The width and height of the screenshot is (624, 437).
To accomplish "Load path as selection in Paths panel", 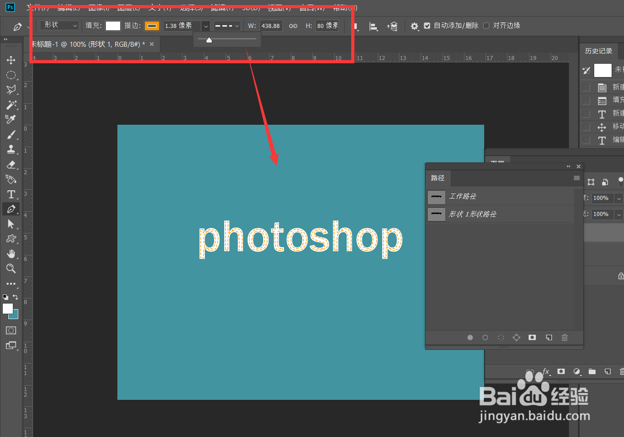I will (501, 337).
